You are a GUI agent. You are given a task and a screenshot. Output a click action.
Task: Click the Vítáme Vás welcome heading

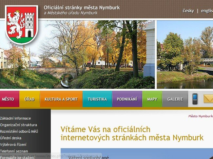[x=132, y=133]
